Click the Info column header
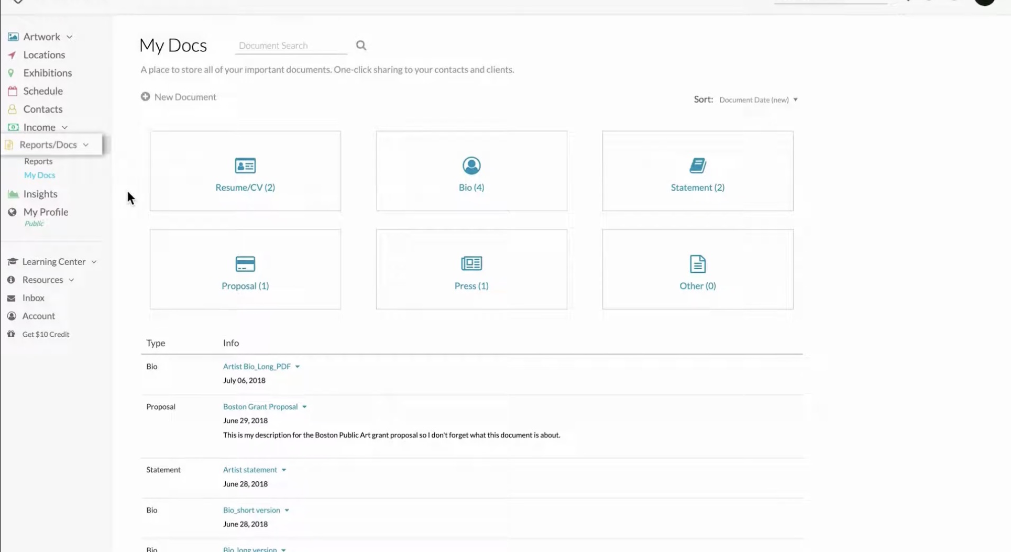This screenshot has width=1011, height=552. coord(231,343)
